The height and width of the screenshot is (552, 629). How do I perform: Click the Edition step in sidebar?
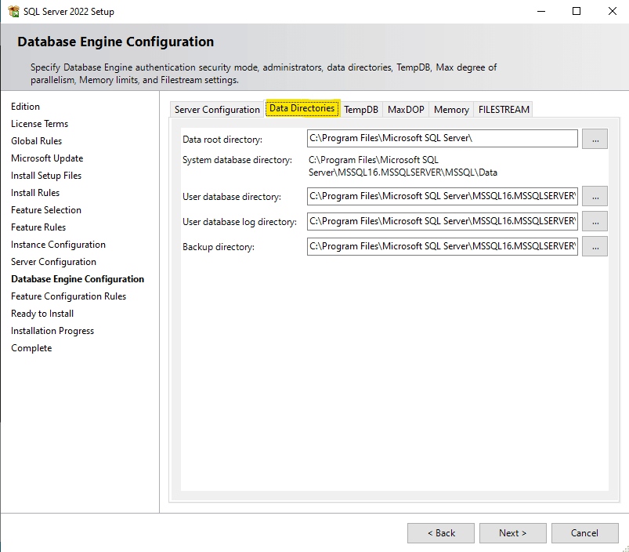click(25, 107)
